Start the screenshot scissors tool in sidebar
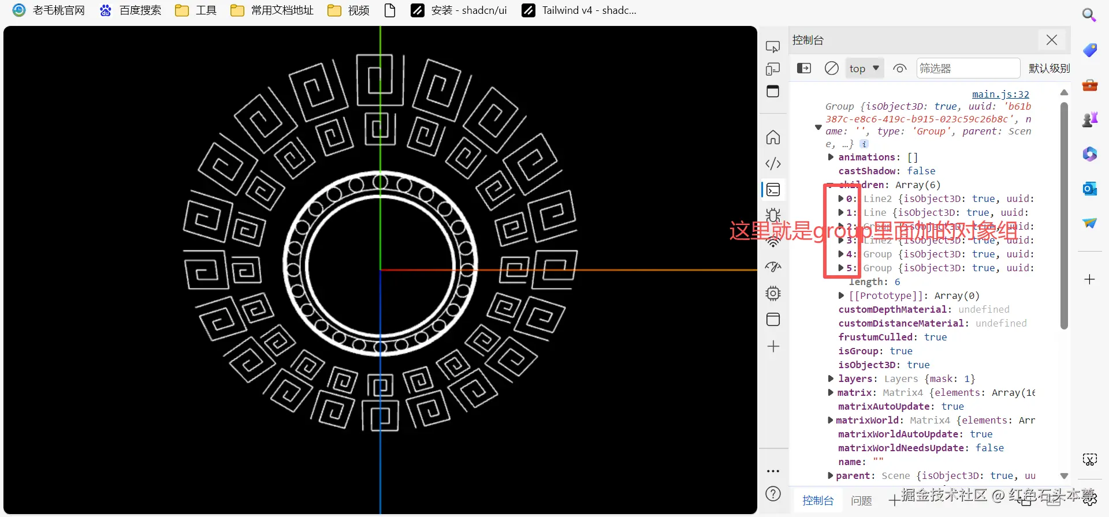This screenshot has width=1109, height=517. coord(1089,459)
